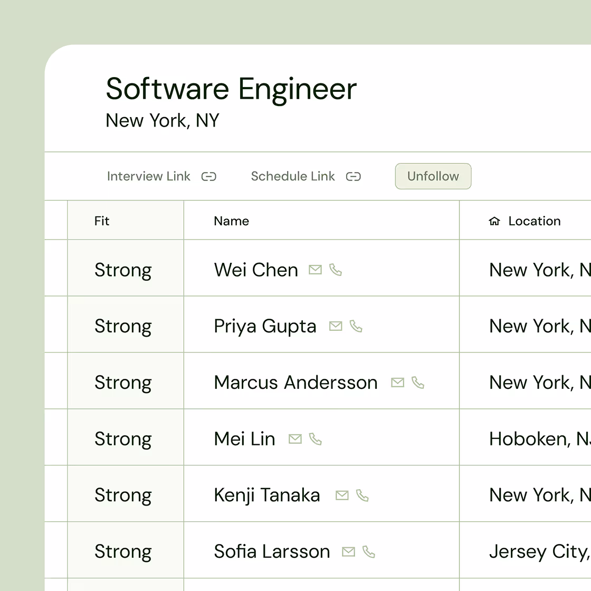591x591 pixels.
Task: Email Priya Gupta via the envelope icon
Action: (x=336, y=326)
